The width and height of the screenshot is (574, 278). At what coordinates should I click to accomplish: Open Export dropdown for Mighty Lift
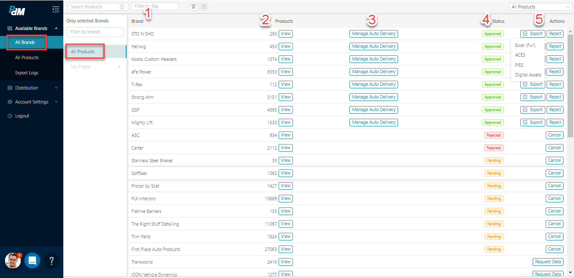(533, 123)
